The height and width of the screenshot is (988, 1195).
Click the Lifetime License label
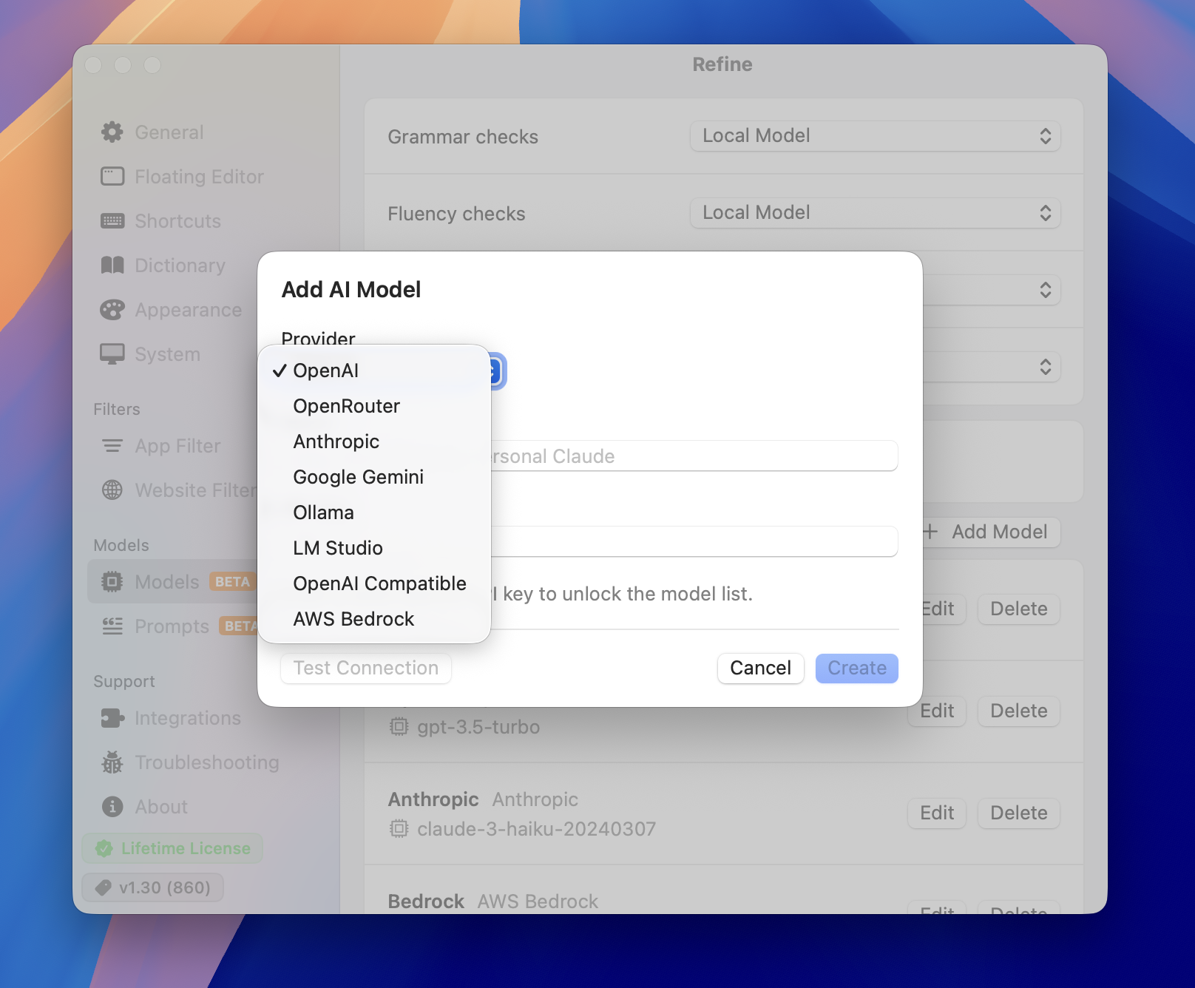(186, 848)
